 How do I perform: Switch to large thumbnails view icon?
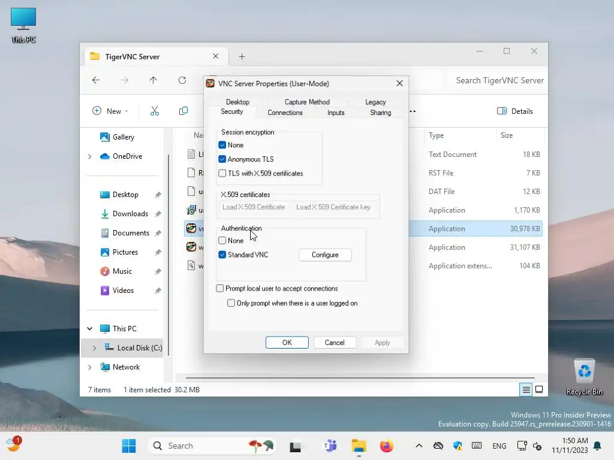point(539,389)
